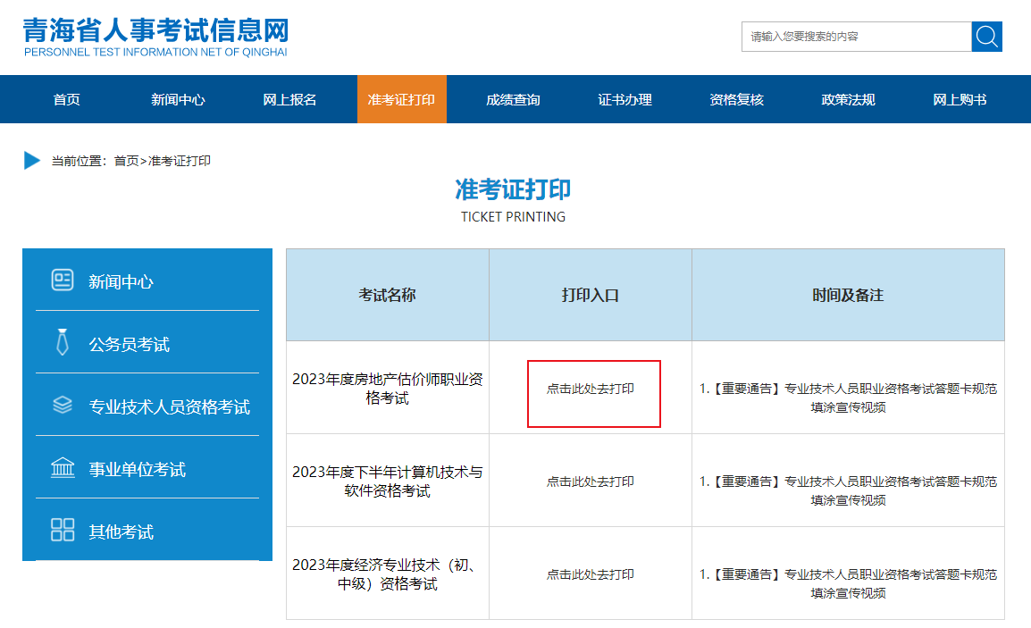Select 证书办理 in the navigation bar
Image resolution: width=1031 pixels, height=628 pixels.
coord(624,99)
